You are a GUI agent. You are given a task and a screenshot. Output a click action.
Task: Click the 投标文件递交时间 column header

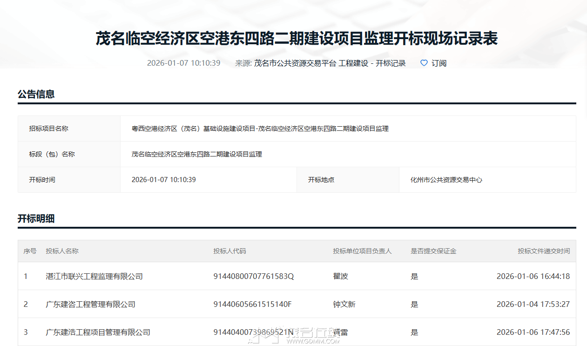[543, 251]
